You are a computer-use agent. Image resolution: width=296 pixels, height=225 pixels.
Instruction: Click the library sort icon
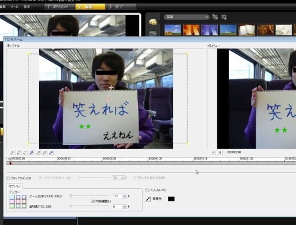pyautogui.click(x=224, y=17)
